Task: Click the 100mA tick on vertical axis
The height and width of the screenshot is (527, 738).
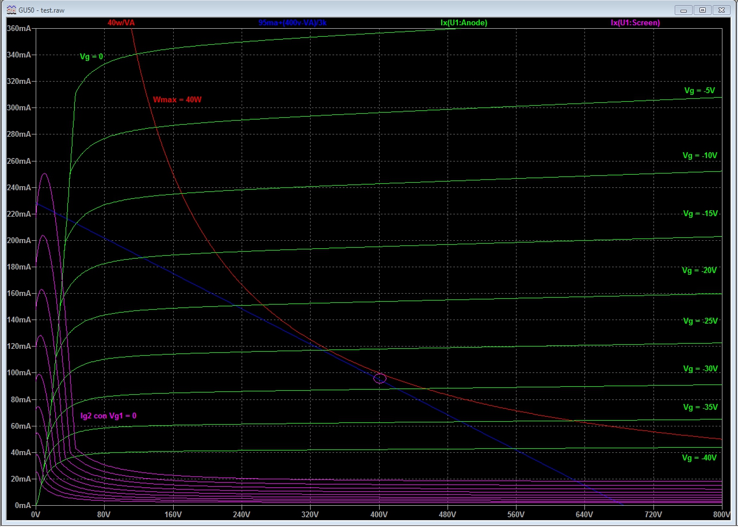Action: click(x=18, y=373)
